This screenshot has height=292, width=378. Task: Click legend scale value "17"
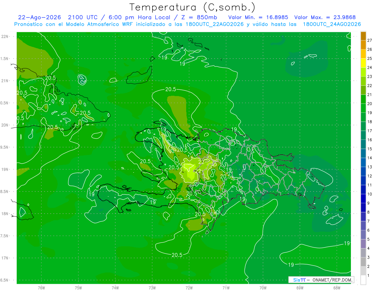point(369,131)
